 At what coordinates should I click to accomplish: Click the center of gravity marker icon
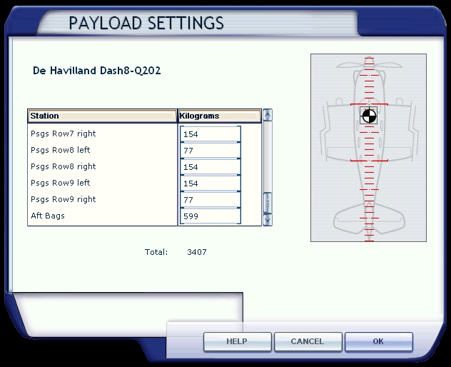[x=368, y=116]
